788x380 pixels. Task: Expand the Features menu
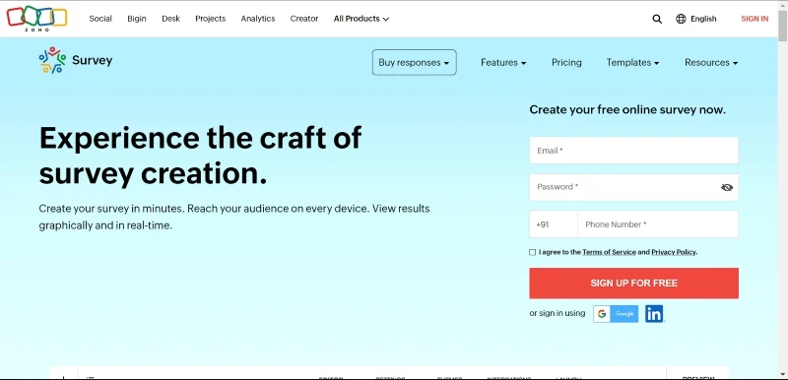pos(503,62)
